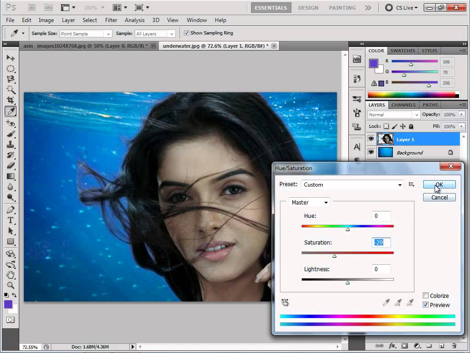The image size is (470, 353).
Task: Open the Image menu
Action: click(46, 20)
